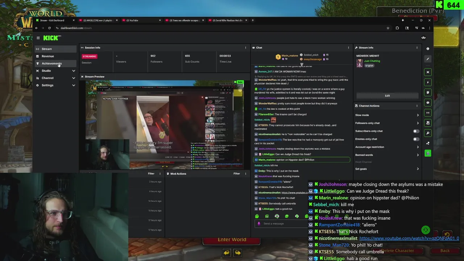Open a new browser tab
This screenshot has width=464, height=261.
253,20
